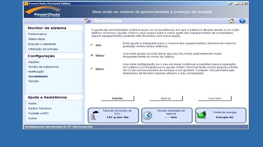This screenshot has height=147, width=263.
Task: Open Execute o autoteste
Action: pyautogui.click(x=42, y=44)
